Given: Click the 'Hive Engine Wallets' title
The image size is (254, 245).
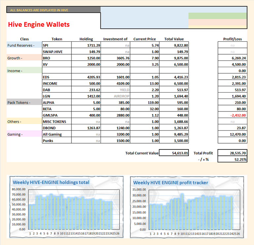Looking at the screenshot, I should click(39, 24).
